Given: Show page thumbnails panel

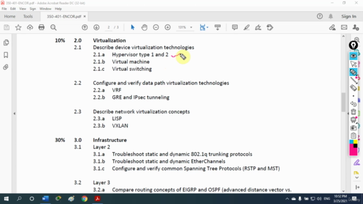Looking at the screenshot, I should click(6, 42).
